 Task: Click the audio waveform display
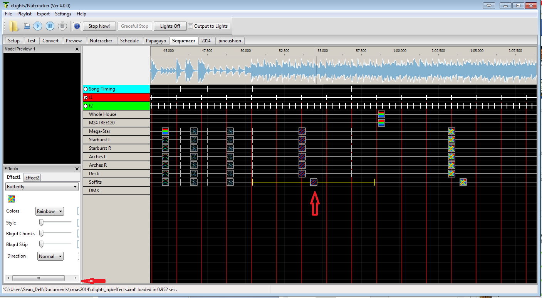(x=343, y=70)
